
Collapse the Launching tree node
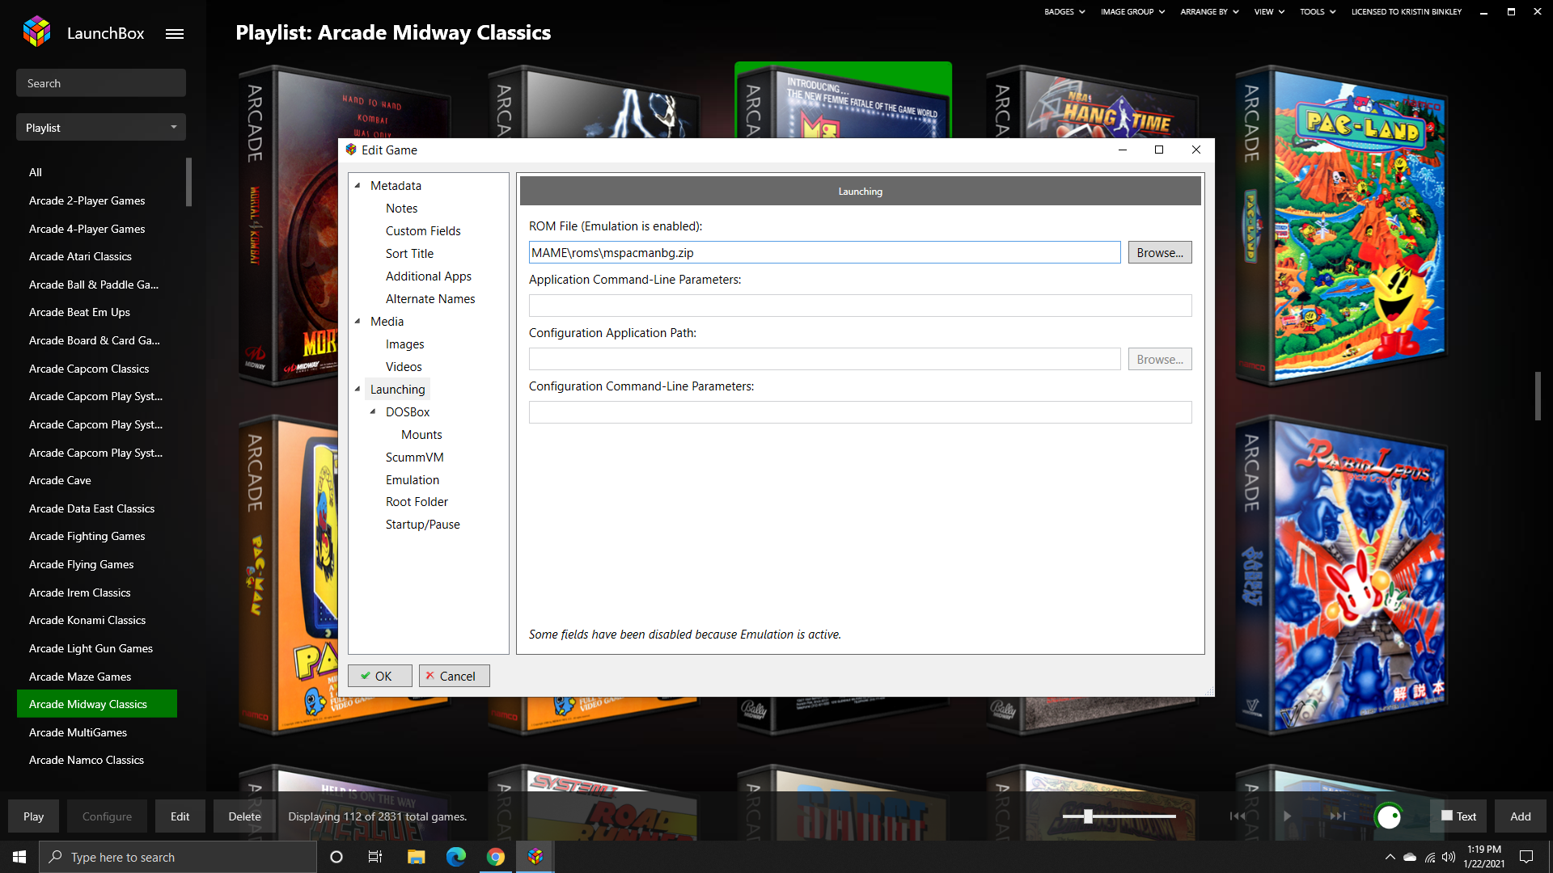pos(358,389)
